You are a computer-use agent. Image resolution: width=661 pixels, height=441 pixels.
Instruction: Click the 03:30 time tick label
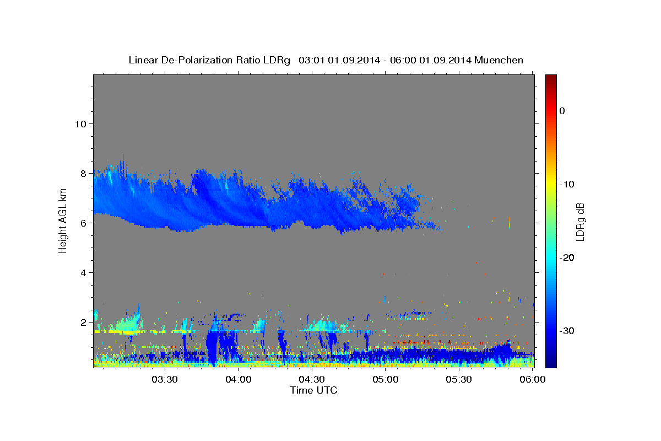(x=165, y=379)
